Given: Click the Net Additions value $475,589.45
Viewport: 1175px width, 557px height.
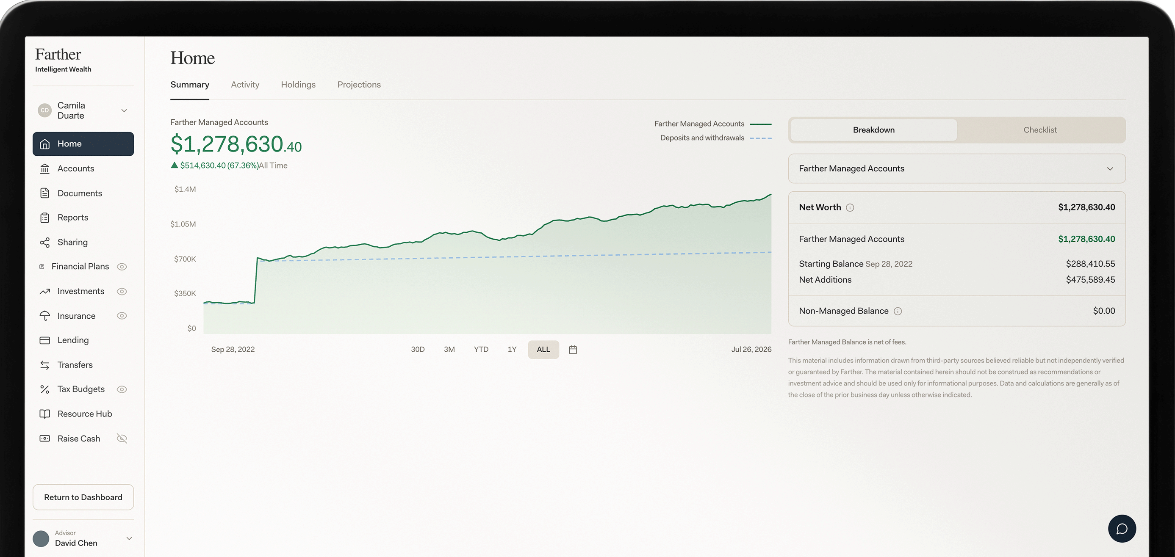Looking at the screenshot, I should click(1090, 280).
